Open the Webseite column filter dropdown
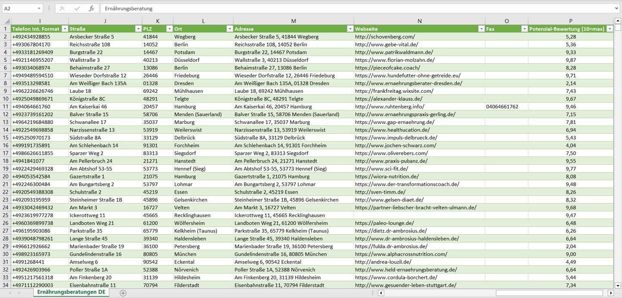 click(481, 29)
